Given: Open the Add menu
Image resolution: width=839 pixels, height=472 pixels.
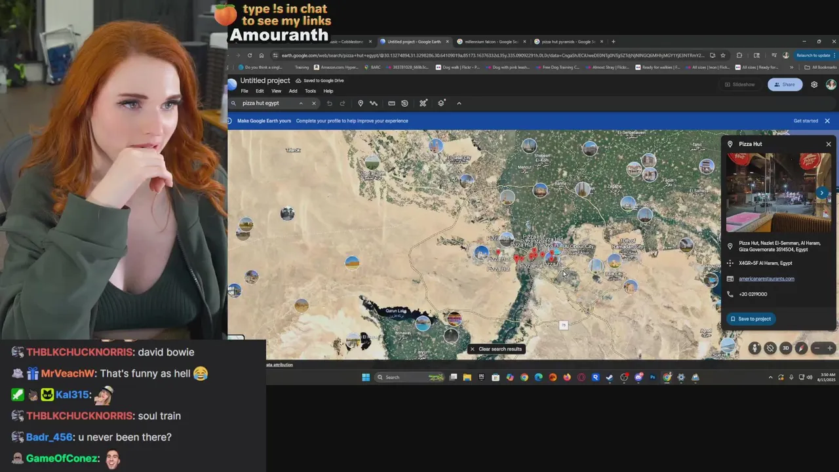Looking at the screenshot, I should pyautogui.click(x=293, y=91).
